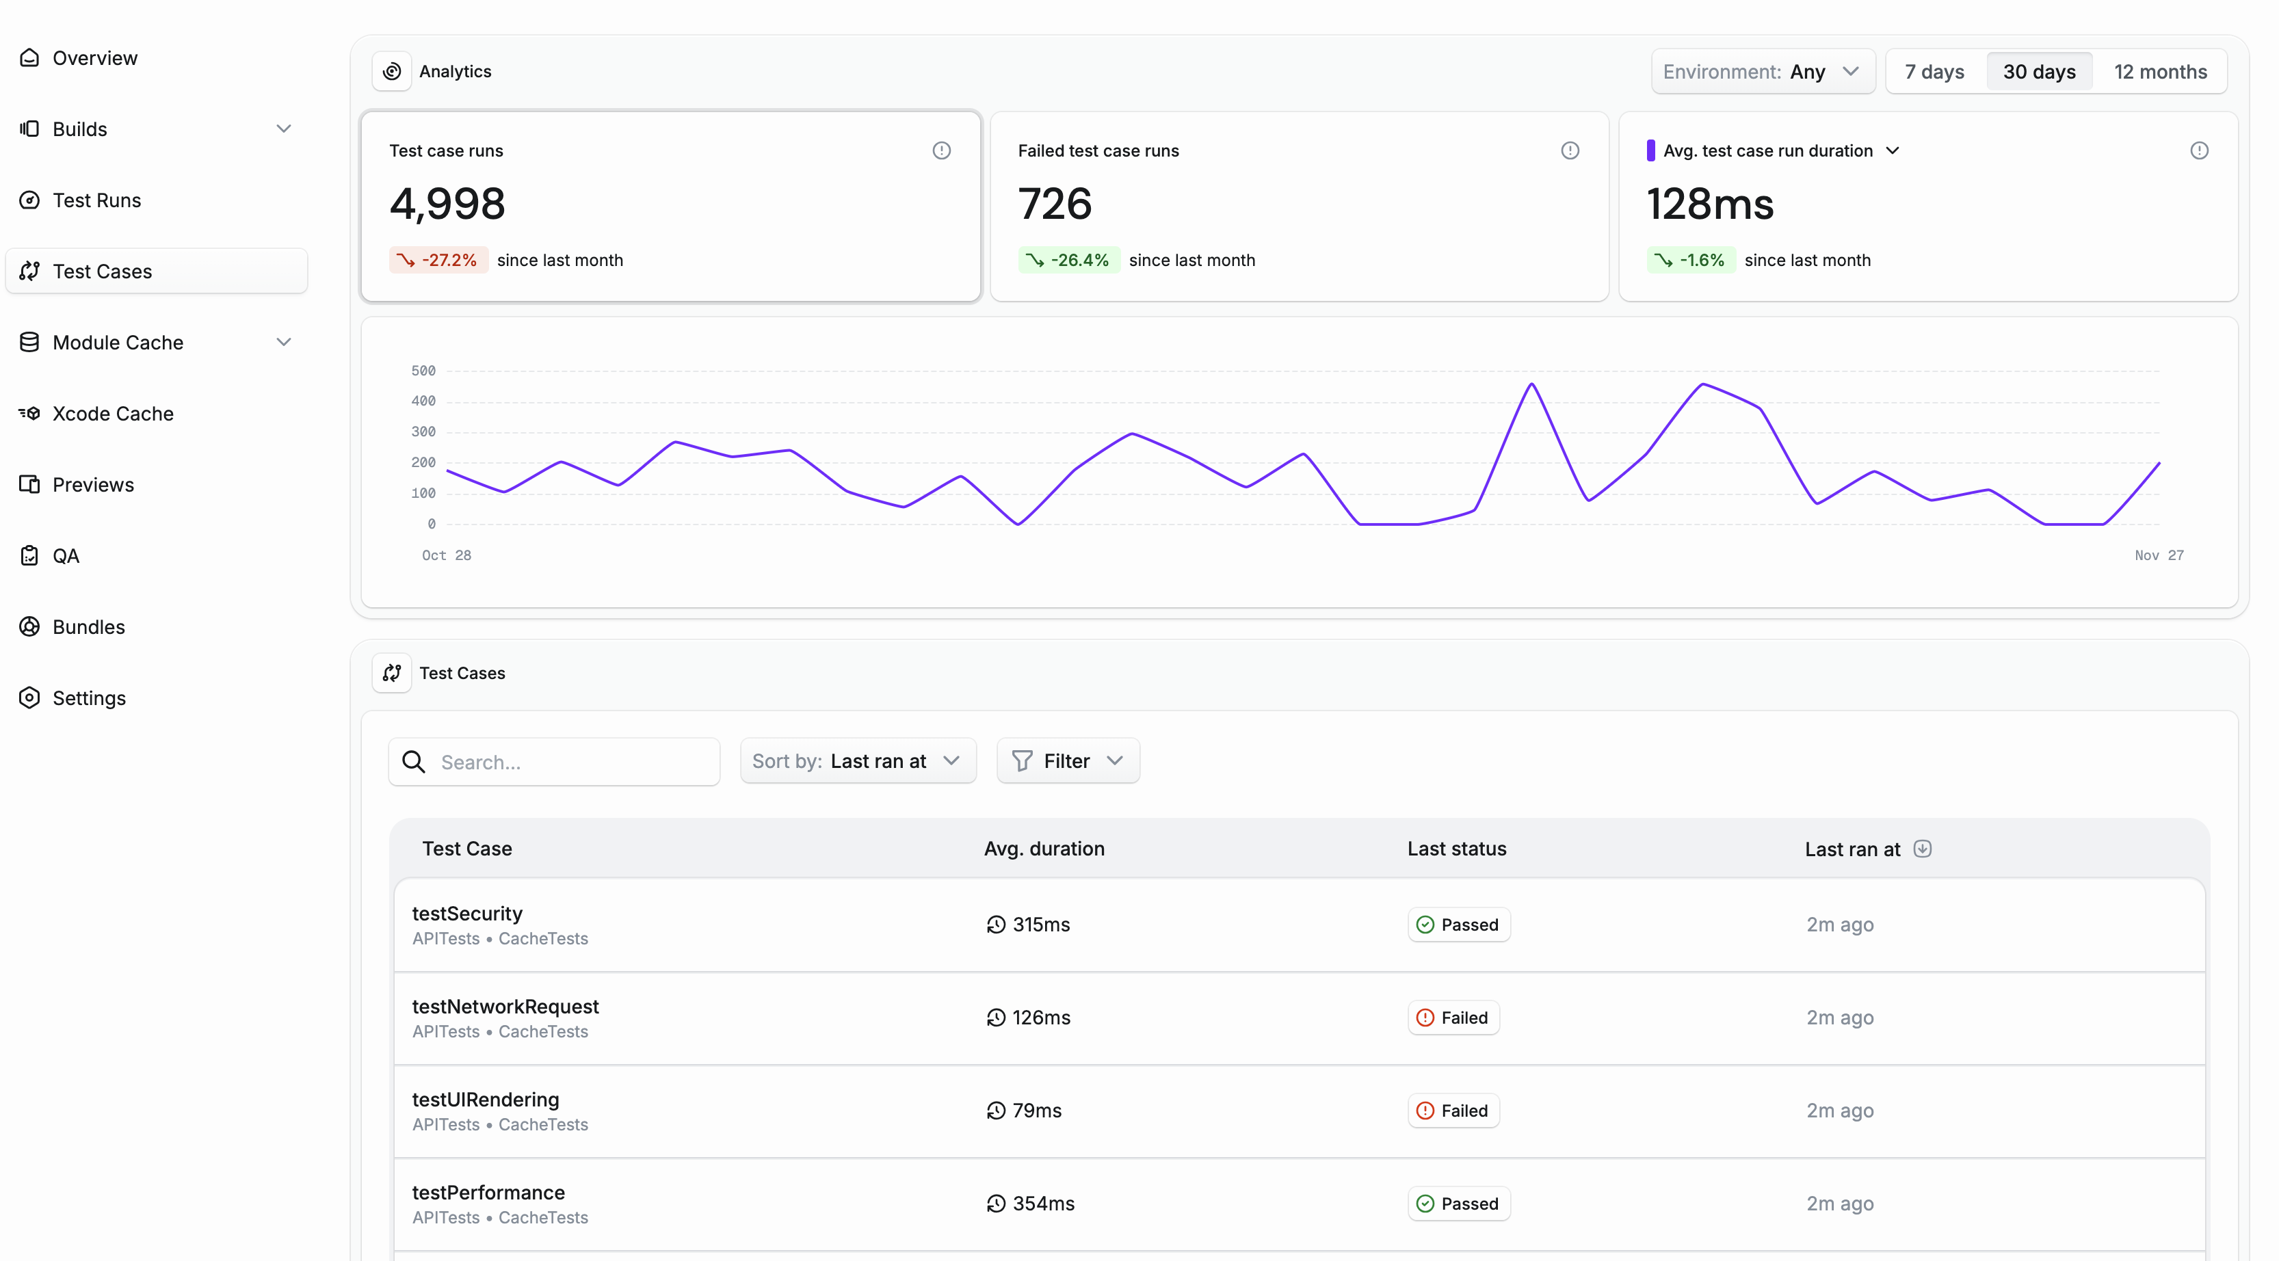
Task: Expand the Builds section chevron
Action: pos(283,129)
